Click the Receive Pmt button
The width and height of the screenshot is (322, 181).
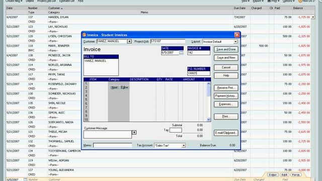(x=226, y=88)
